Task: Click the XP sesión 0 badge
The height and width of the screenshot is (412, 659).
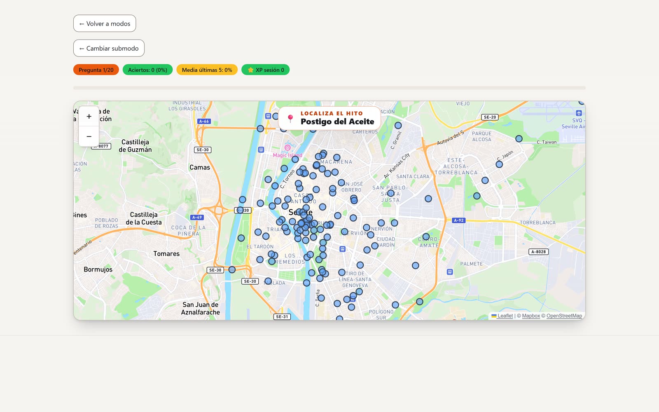Action: (265, 70)
